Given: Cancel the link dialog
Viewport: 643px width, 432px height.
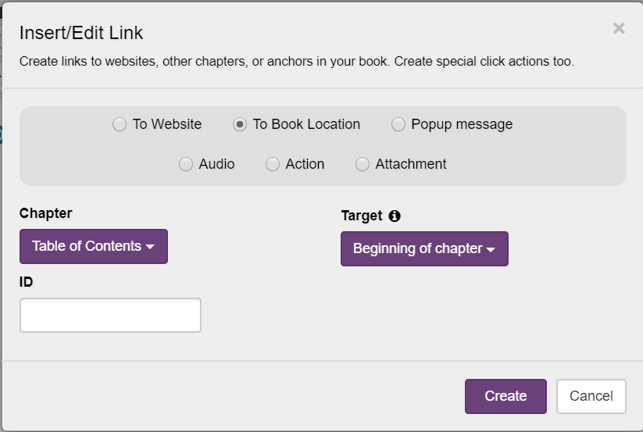Looking at the screenshot, I should coord(591,396).
